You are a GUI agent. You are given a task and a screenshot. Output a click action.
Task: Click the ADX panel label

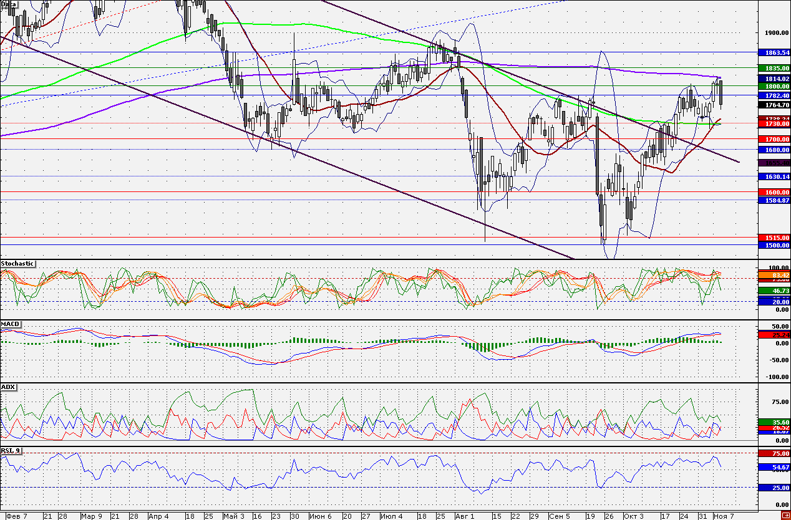tap(8, 387)
